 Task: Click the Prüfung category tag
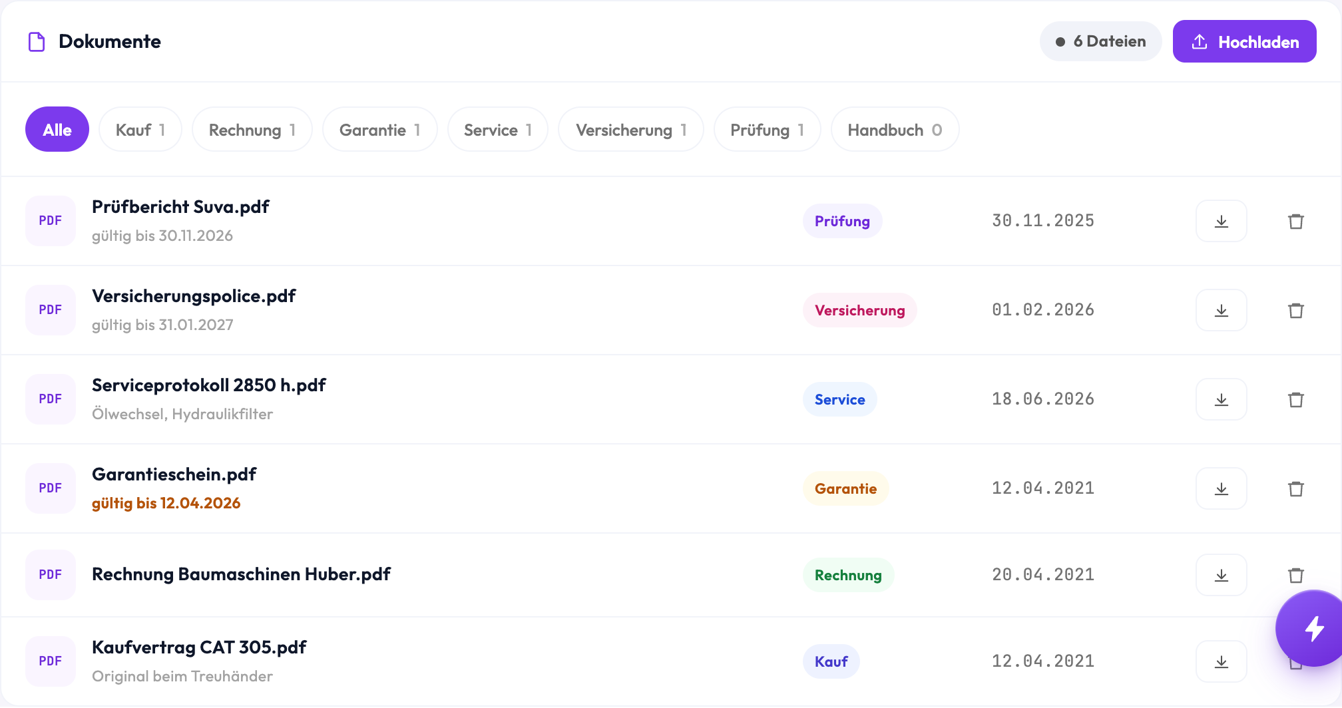(x=842, y=221)
